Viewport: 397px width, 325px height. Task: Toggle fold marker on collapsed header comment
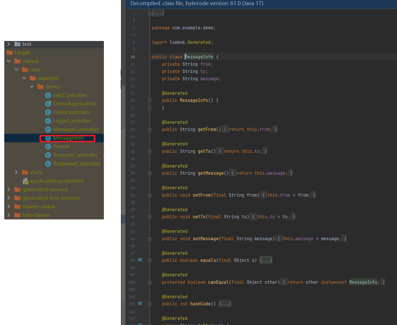click(x=150, y=13)
